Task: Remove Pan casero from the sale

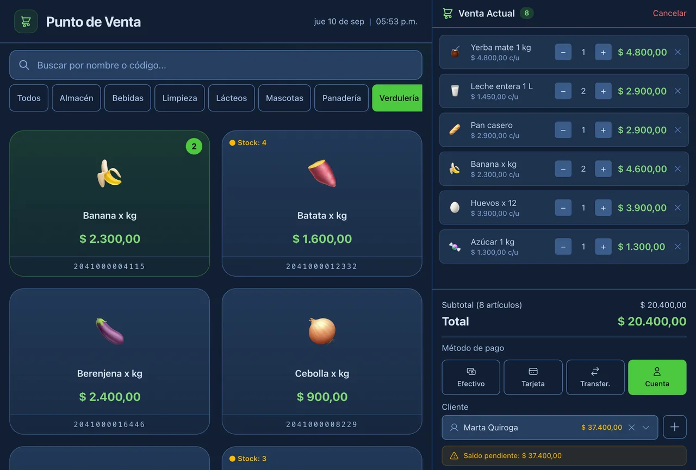Action: tap(678, 130)
